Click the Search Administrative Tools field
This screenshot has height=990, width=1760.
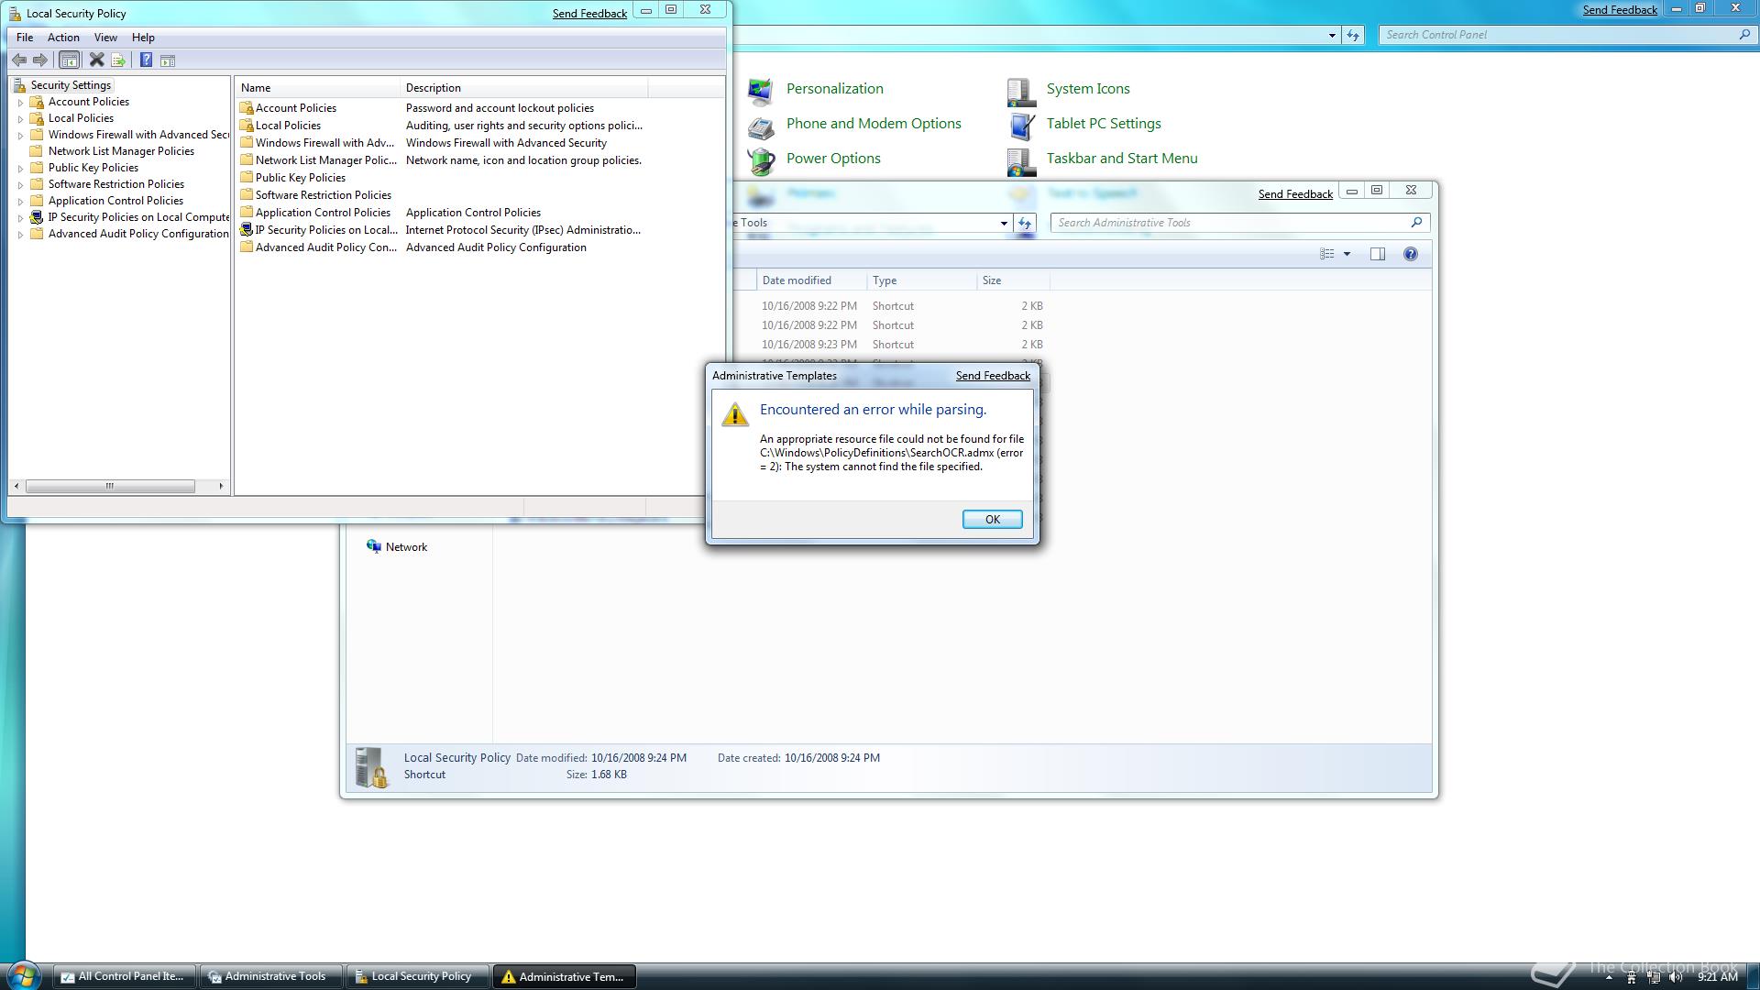pos(1239,223)
